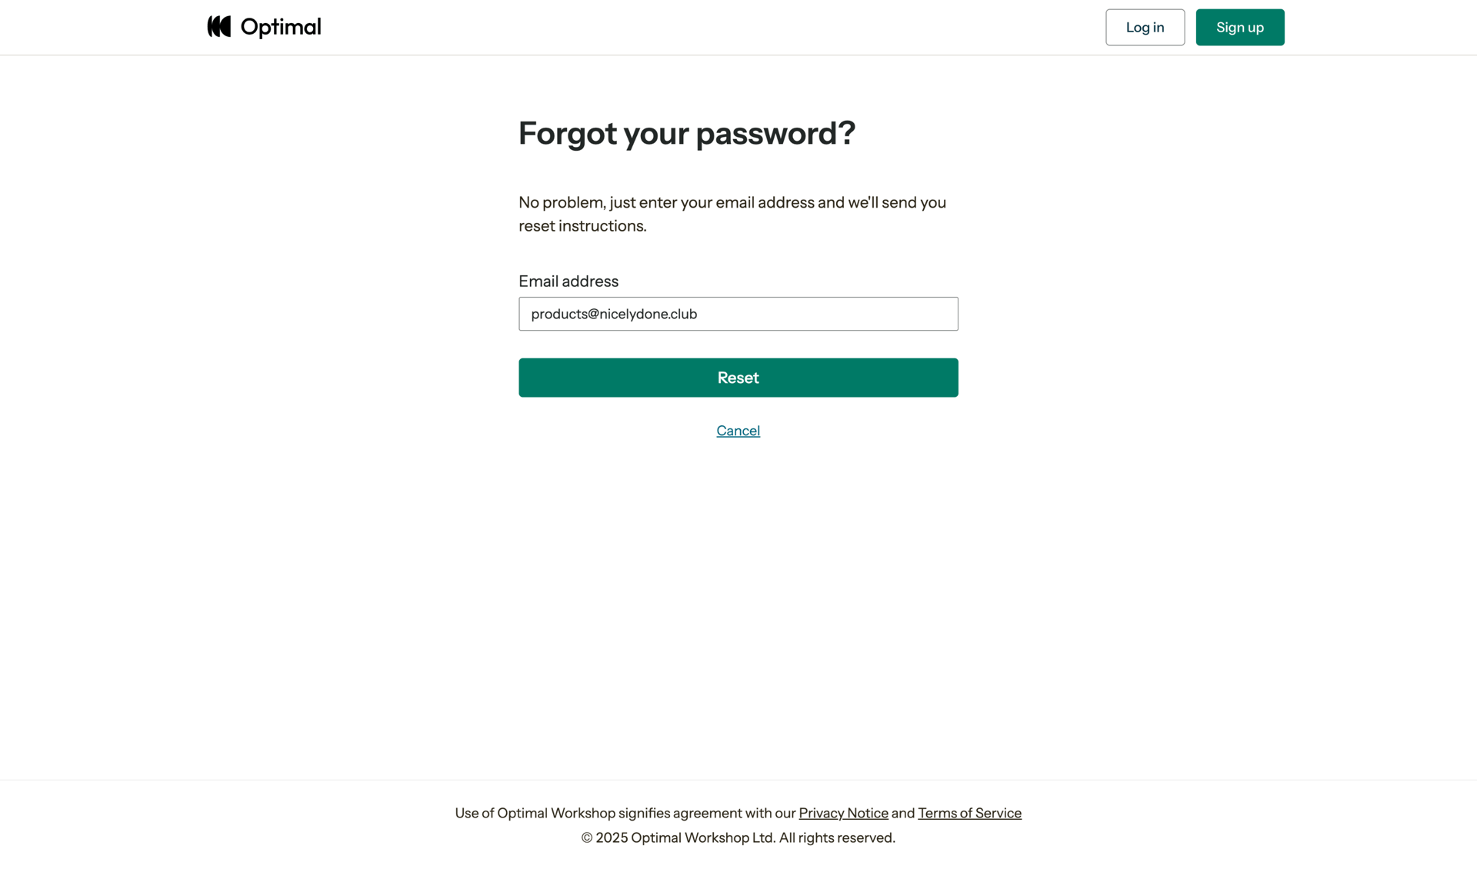Click the '2025' year in footer
1477x869 pixels.
[x=612, y=837]
